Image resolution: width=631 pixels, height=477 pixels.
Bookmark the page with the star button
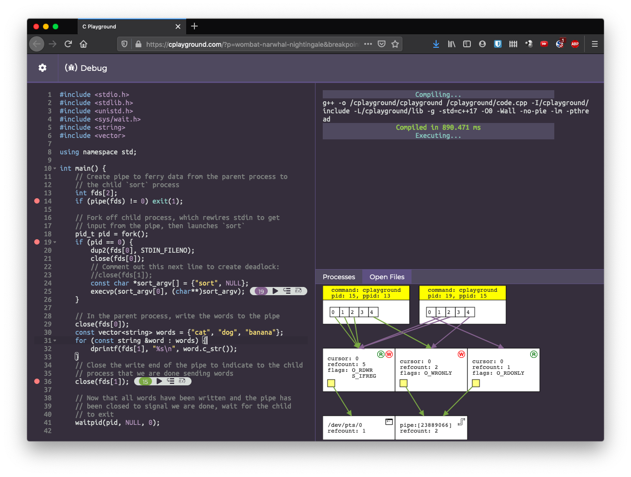coord(395,43)
